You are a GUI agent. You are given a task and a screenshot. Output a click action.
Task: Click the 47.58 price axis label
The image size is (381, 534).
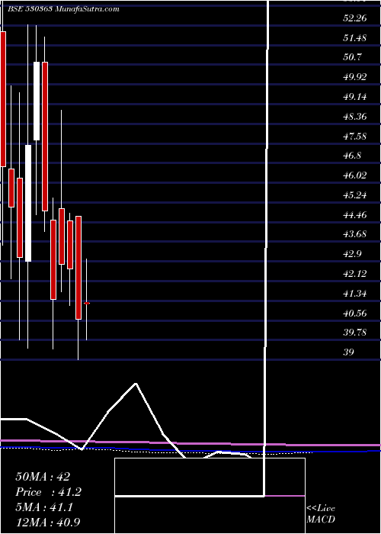(x=355, y=137)
